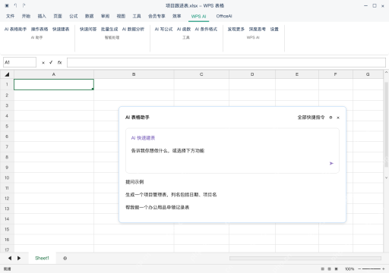
Task: Launch AI 表格助手 from ribbon
Action: pyautogui.click(x=15, y=30)
